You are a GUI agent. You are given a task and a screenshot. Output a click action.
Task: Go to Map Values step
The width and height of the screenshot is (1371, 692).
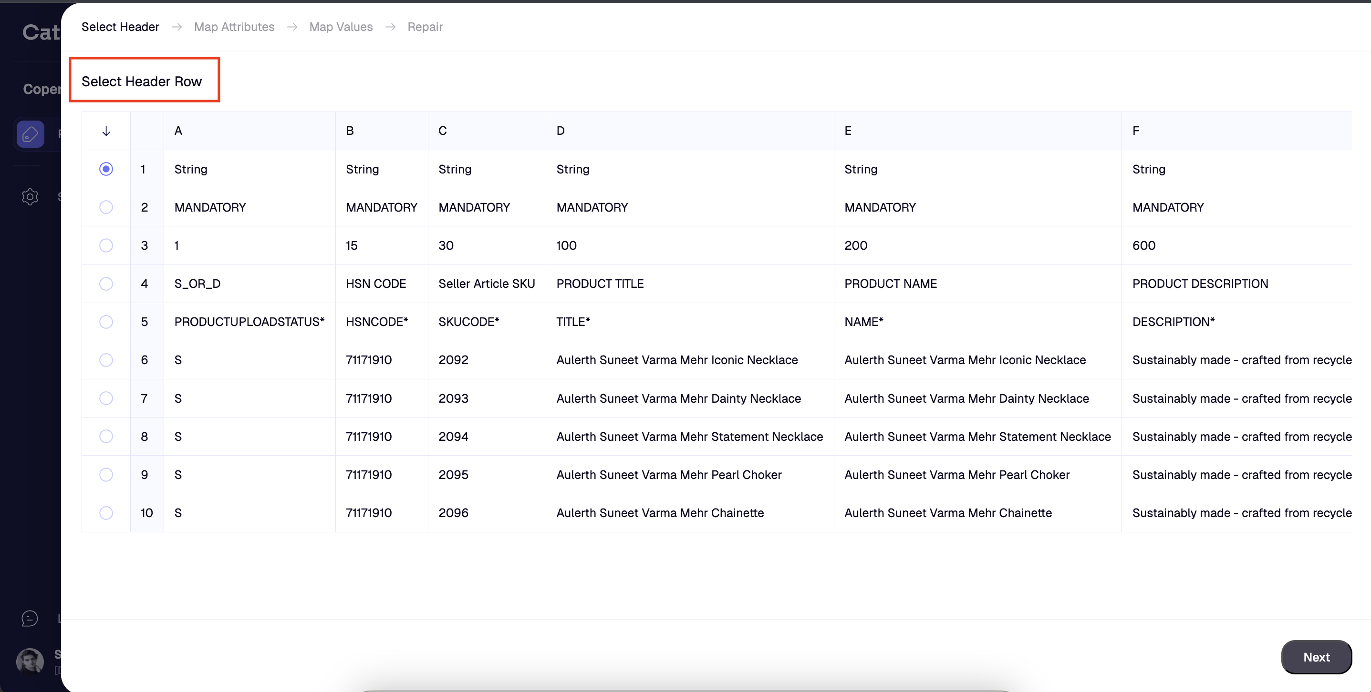(x=341, y=27)
